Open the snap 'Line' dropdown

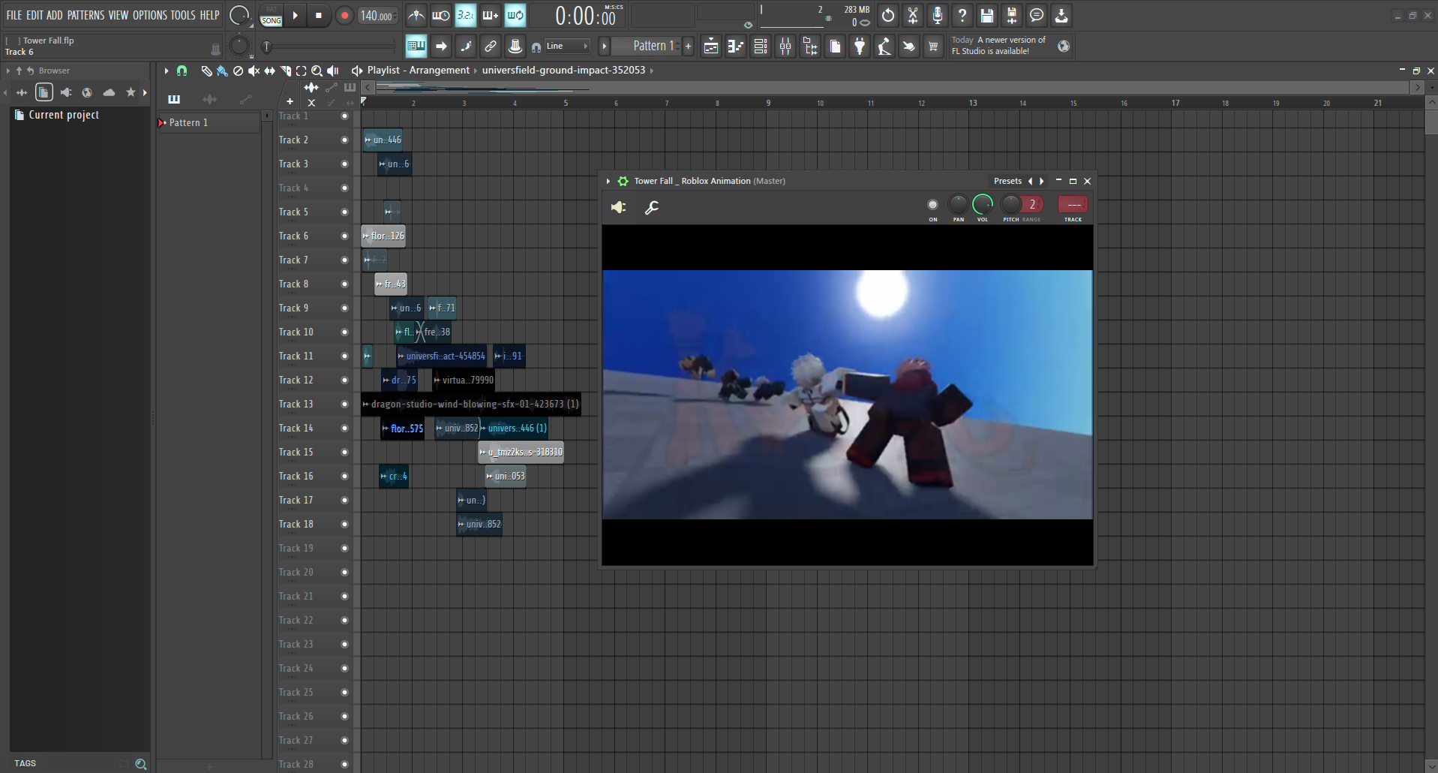568,47
